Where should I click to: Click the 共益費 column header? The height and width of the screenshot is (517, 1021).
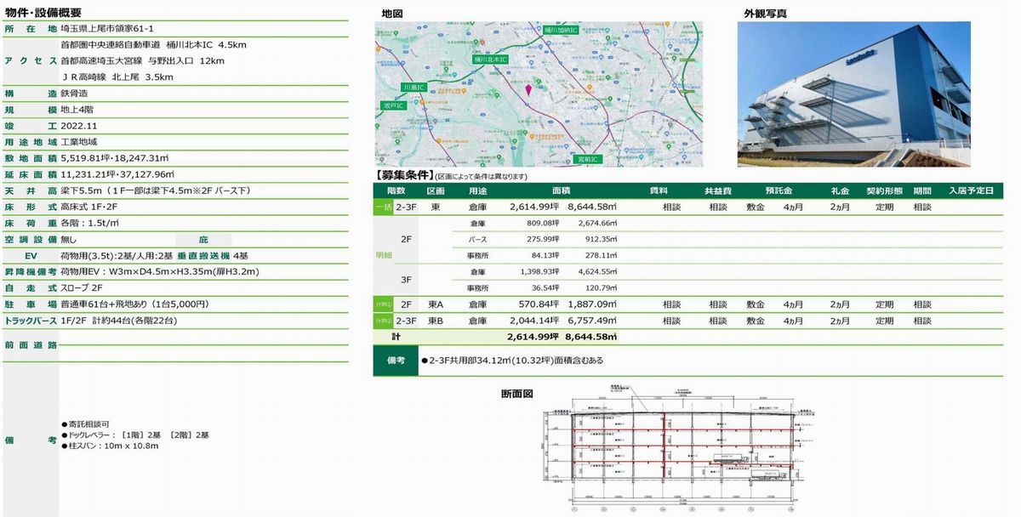coord(718,191)
